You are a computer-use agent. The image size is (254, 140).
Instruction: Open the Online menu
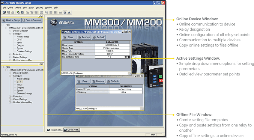pyautogui.click(x=11, y=8)
